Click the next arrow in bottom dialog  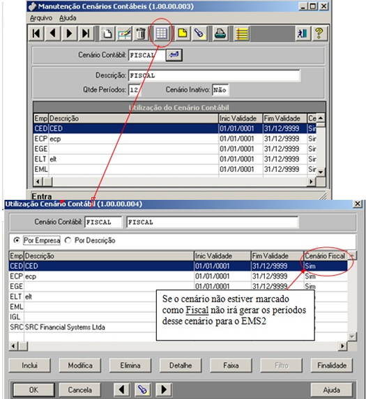point(164,389)
